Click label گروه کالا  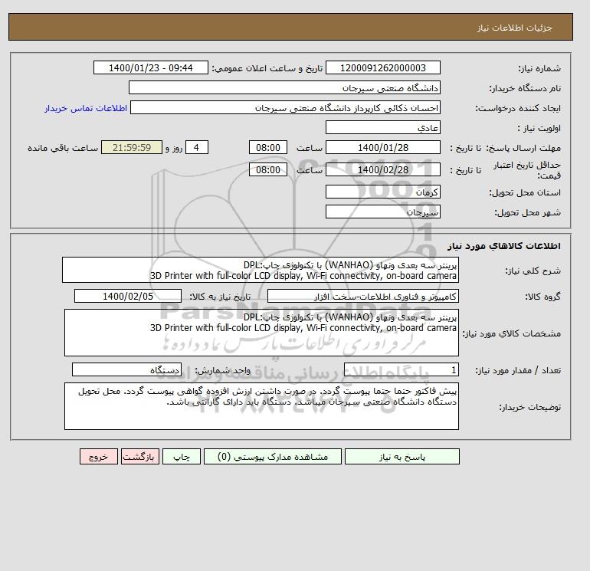point(543,297)
